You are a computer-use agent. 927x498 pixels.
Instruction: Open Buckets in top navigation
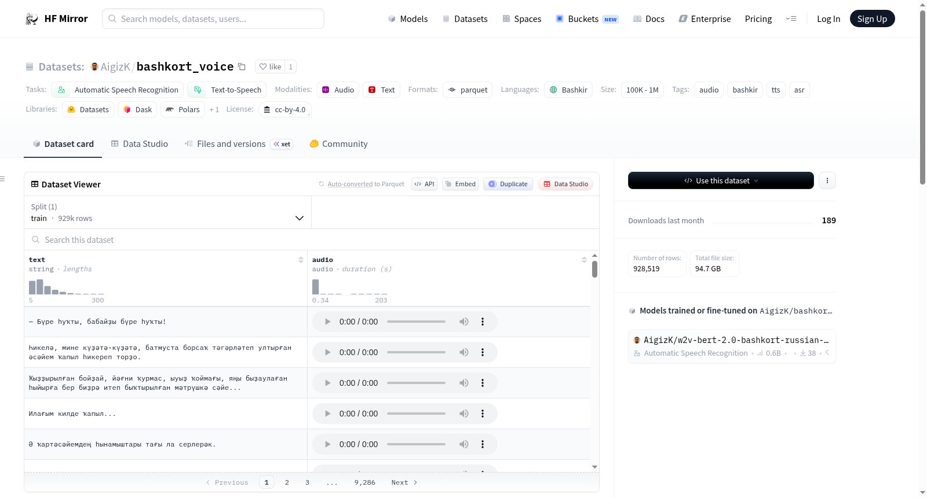587,19
